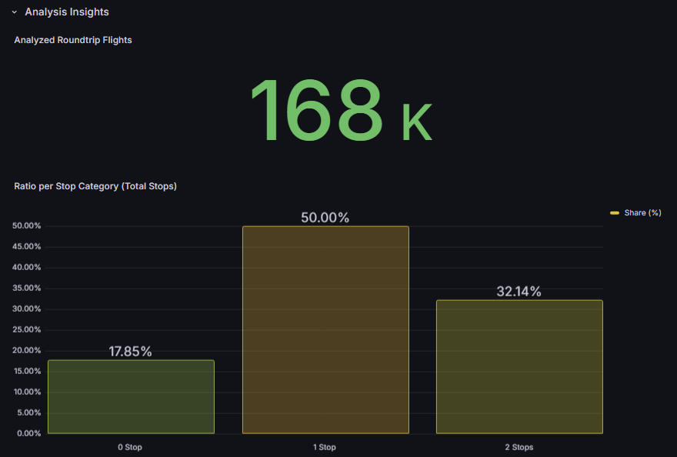Image resolution: width=677 pixels, height=457 pixels.
Task: Select the tall 1 Stop bar
Action: (x=325, y=329)
